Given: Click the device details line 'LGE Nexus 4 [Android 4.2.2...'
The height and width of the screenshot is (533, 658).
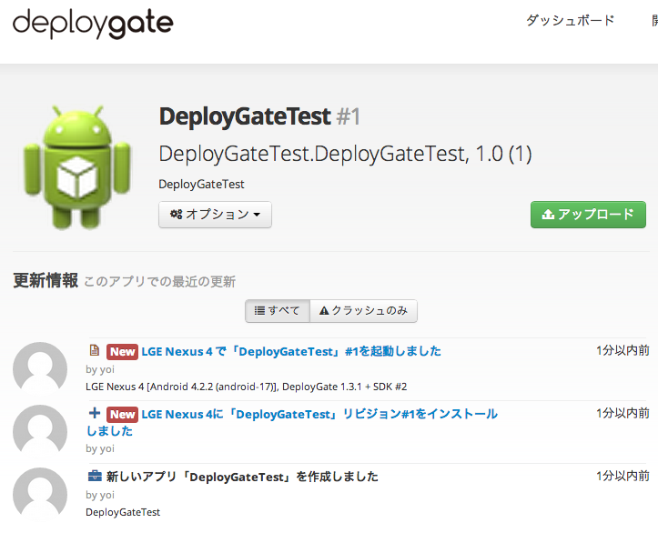Looking at the screenshot, I should point(247,387).
